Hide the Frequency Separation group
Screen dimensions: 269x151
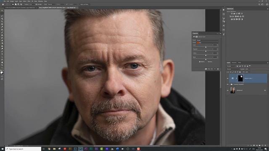point(228,84)
